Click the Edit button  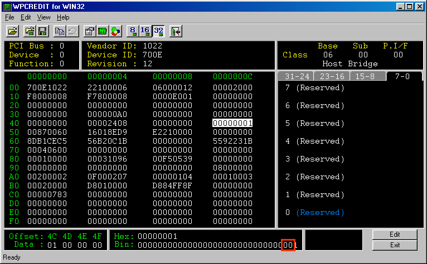click(x=395, y=234)
